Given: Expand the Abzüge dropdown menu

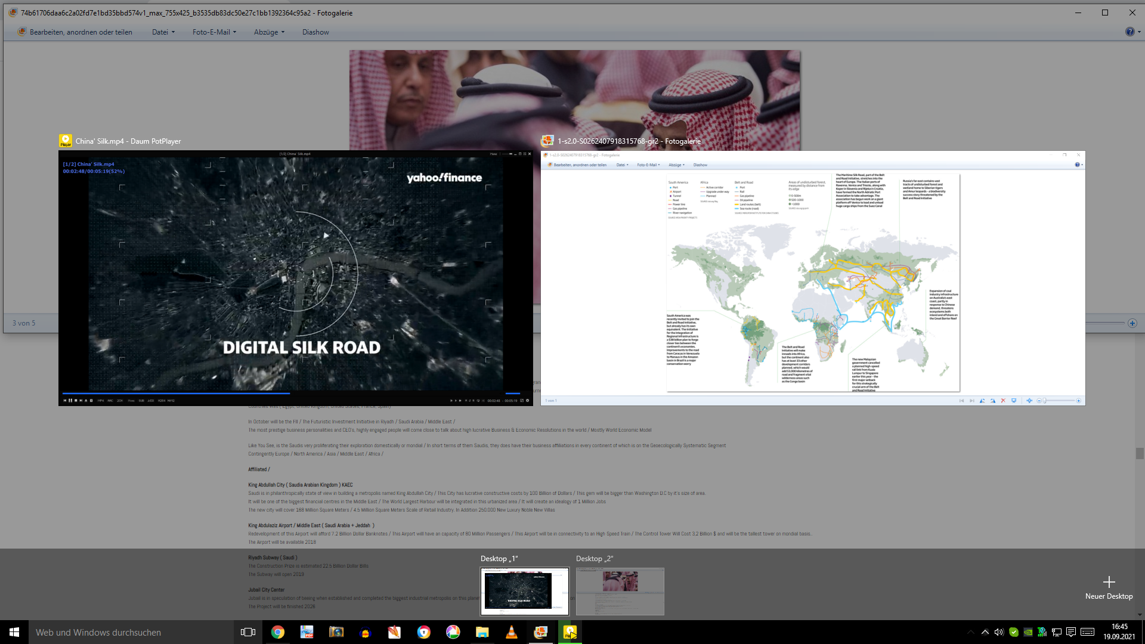Looking at the screenshot, I should 269,32.
